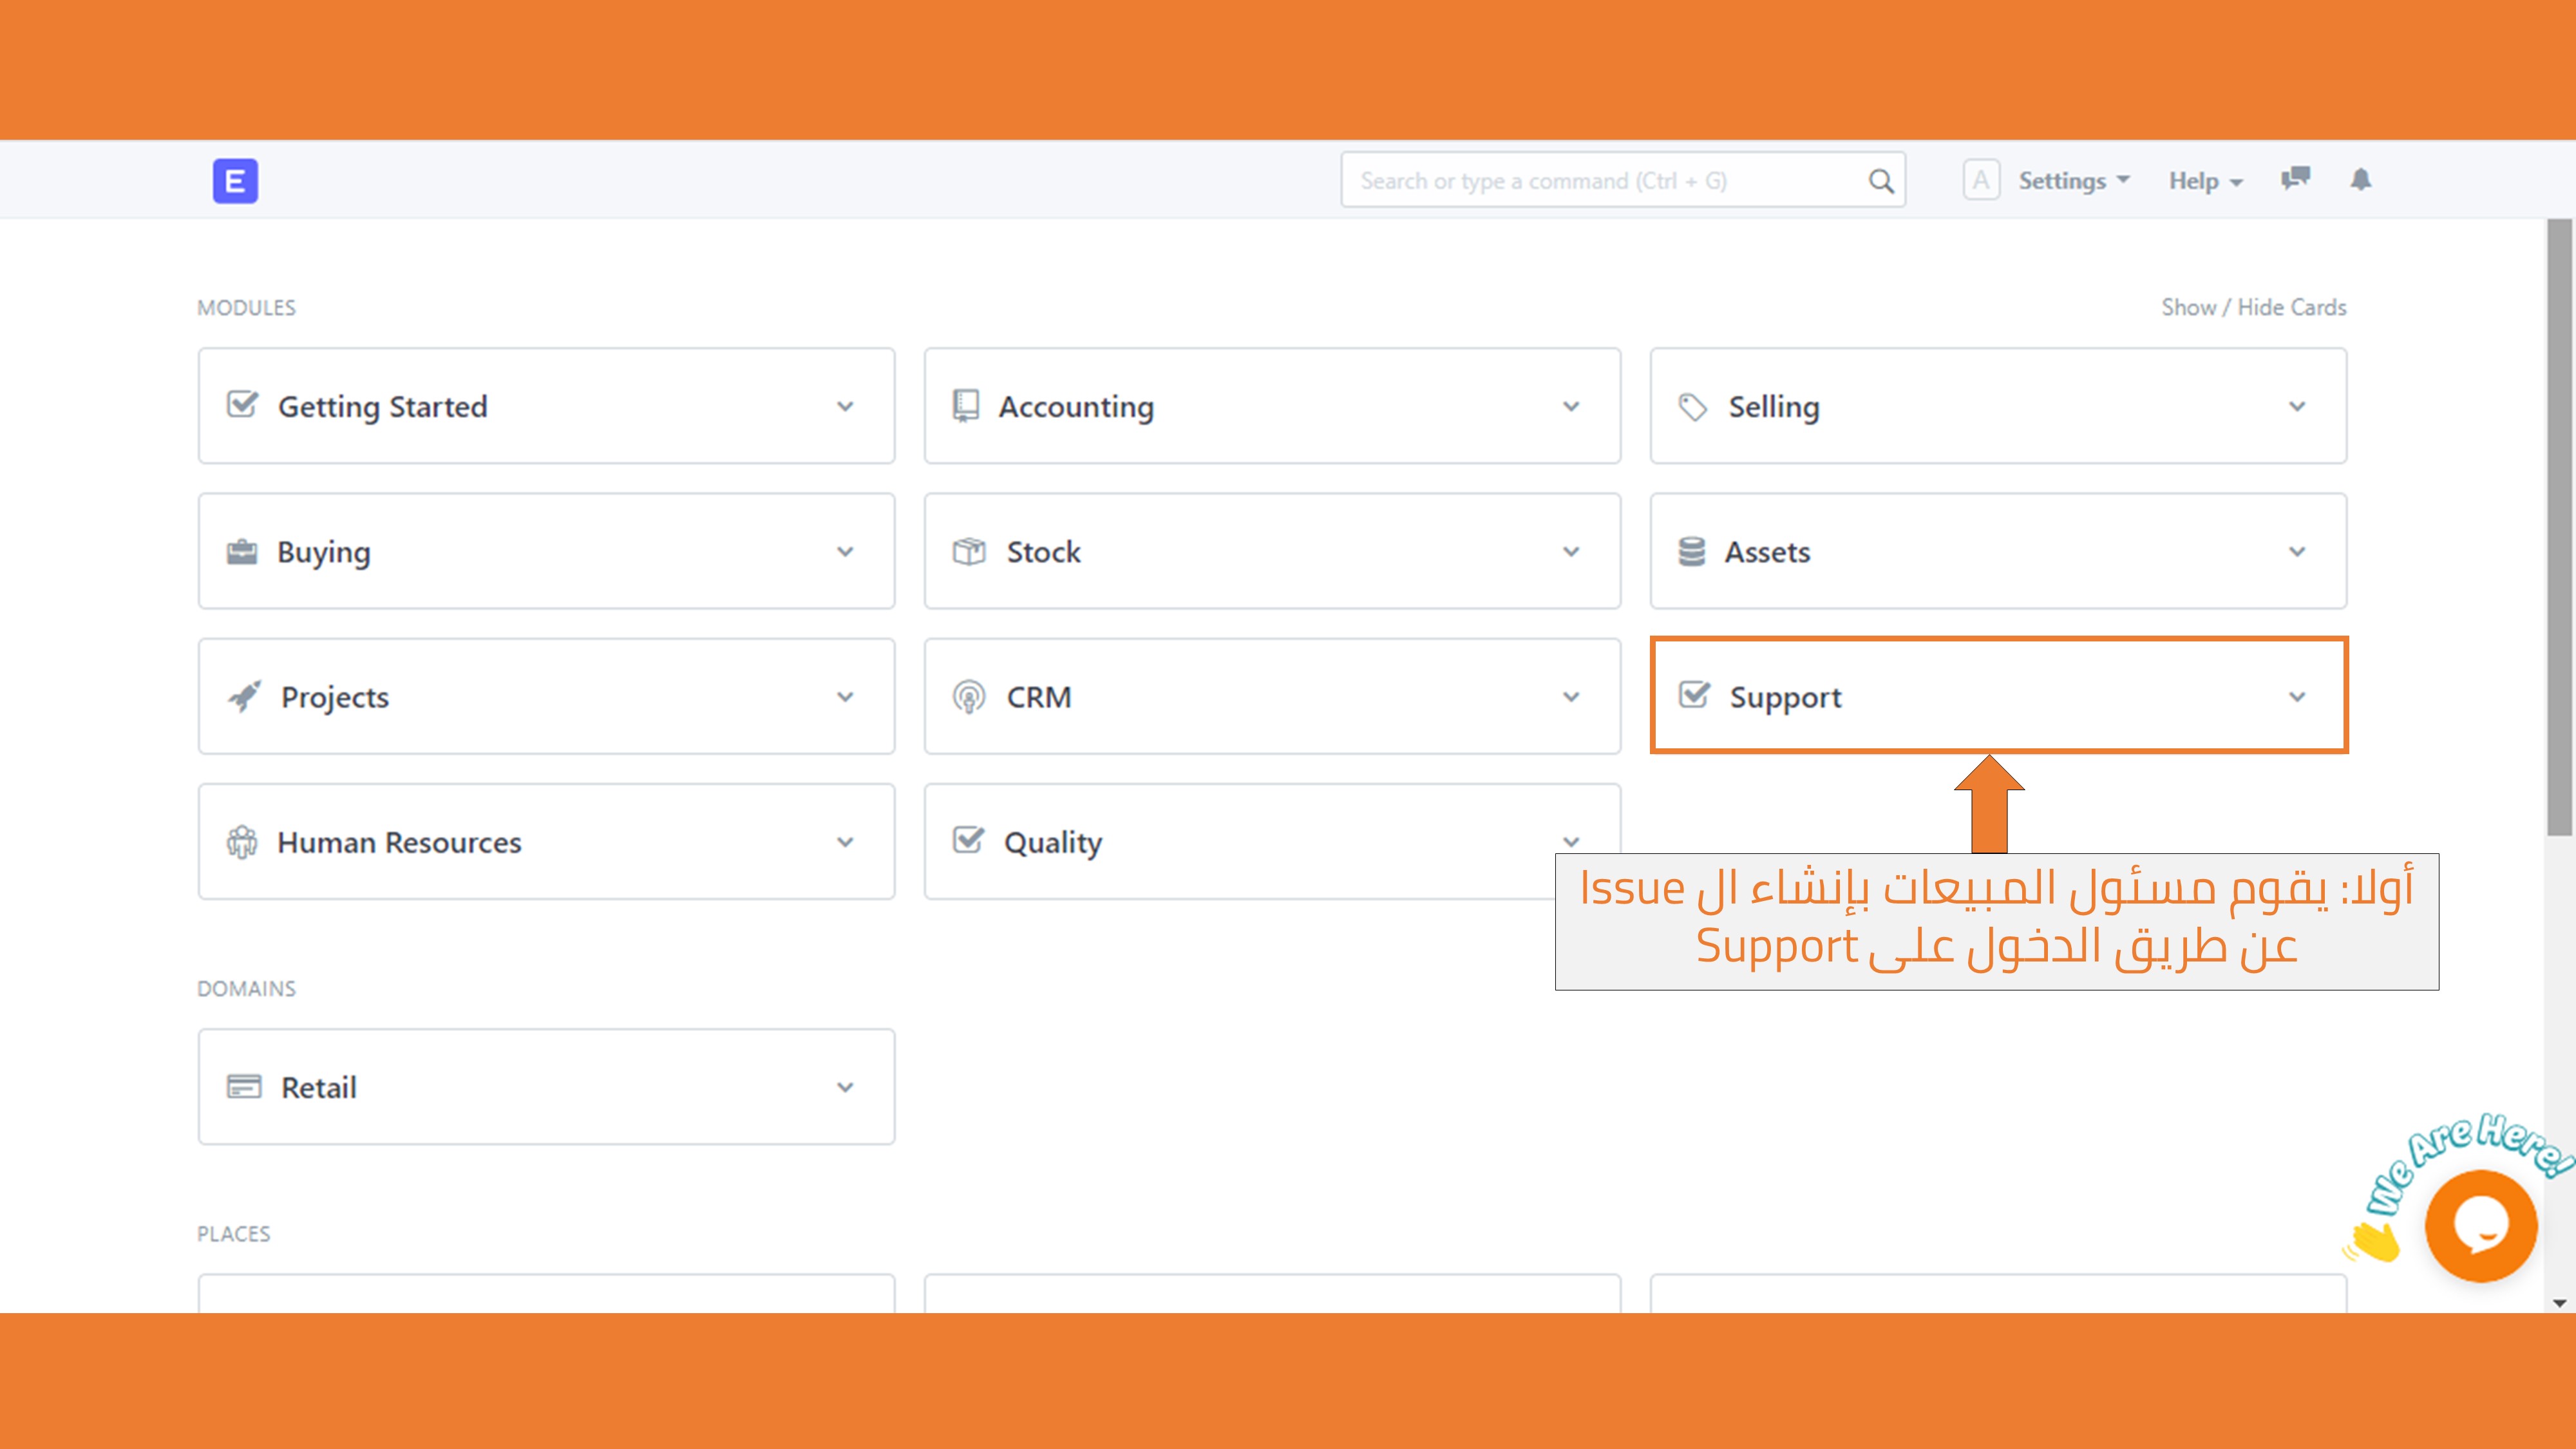This screenshot has width=2576, height=1449.
Task: Click the CRM broadcast icon
Action: [x=968, y=697]
